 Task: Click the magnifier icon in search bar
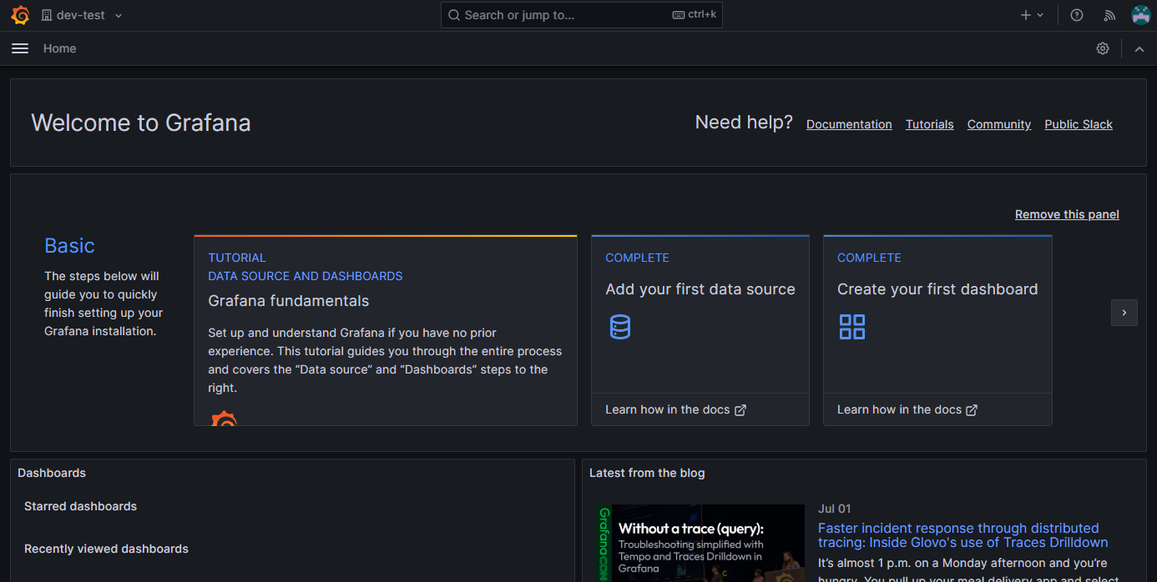coord(454,15)
